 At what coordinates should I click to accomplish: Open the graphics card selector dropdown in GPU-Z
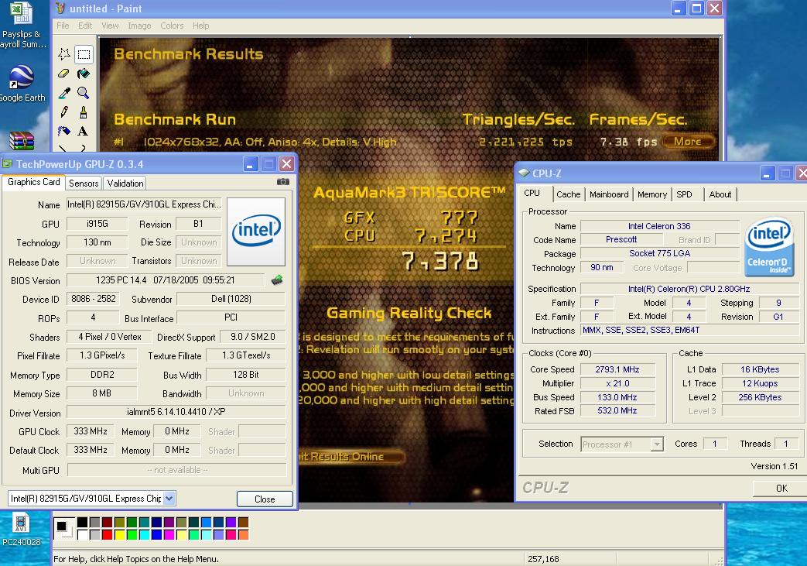pos(169,498)
